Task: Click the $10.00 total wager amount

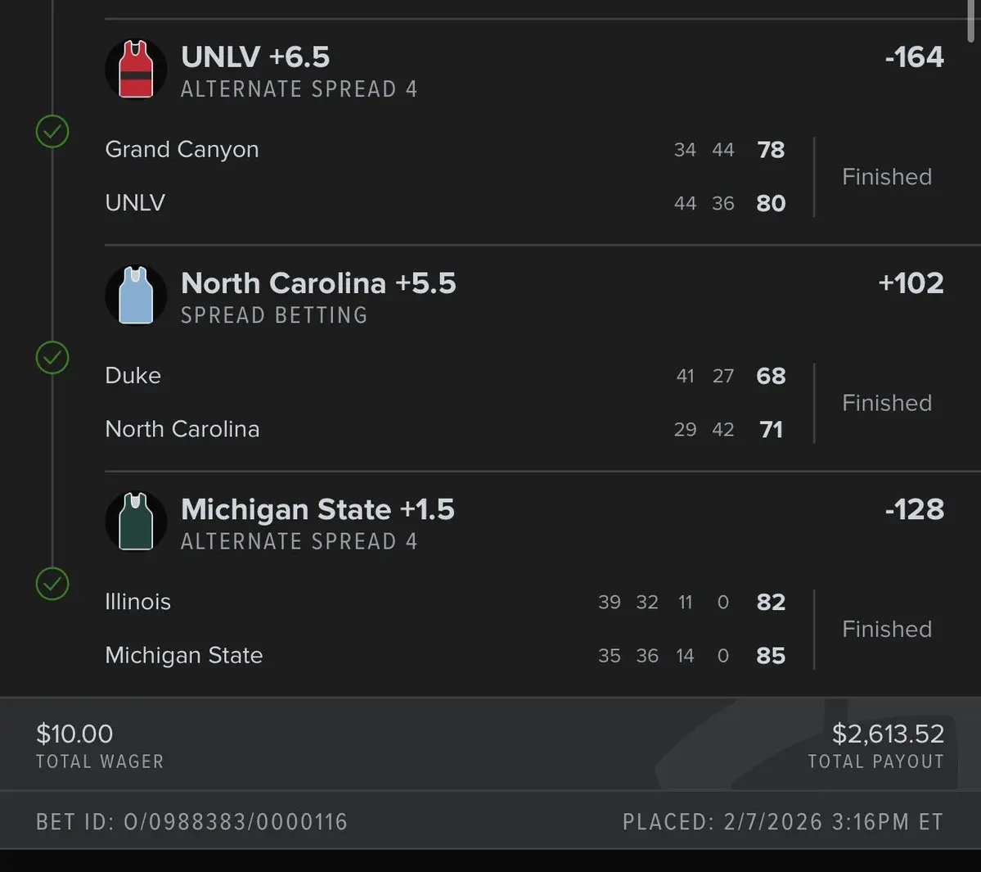Action: pos(74,734)
